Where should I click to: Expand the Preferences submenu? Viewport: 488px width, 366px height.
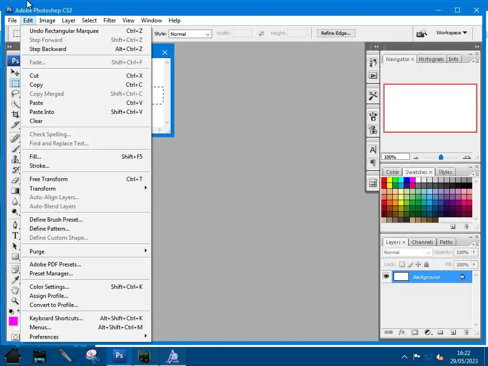click(x=86, y=336)
